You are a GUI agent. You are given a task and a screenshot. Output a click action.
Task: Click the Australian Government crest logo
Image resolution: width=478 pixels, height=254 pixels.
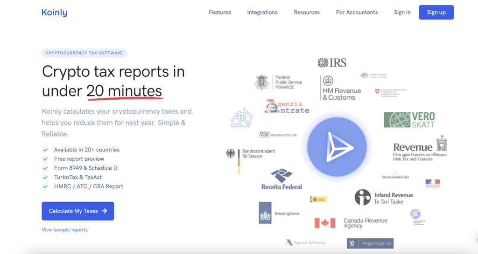[x=373, y=75]
